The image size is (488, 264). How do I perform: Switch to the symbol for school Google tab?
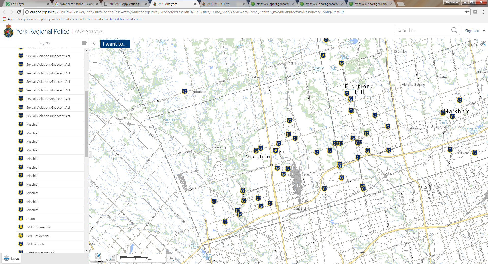tap(77, 4)
